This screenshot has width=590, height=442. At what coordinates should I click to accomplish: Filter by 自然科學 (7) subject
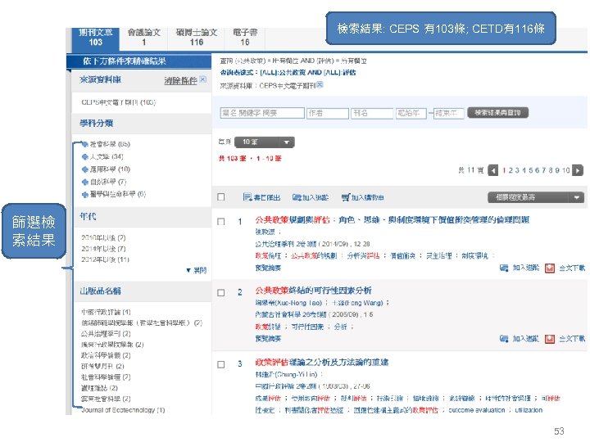pos(108,182)
